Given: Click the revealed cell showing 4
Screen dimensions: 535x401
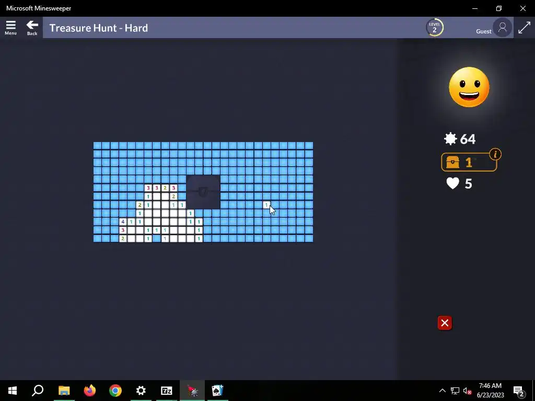Looking at the screenshot, I should [x=123, y=221].
